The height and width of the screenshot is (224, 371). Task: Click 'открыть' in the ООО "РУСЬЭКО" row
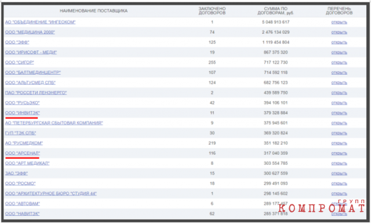339,103
